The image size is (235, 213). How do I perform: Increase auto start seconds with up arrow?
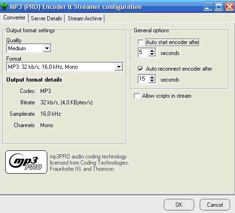click(152, 51)
